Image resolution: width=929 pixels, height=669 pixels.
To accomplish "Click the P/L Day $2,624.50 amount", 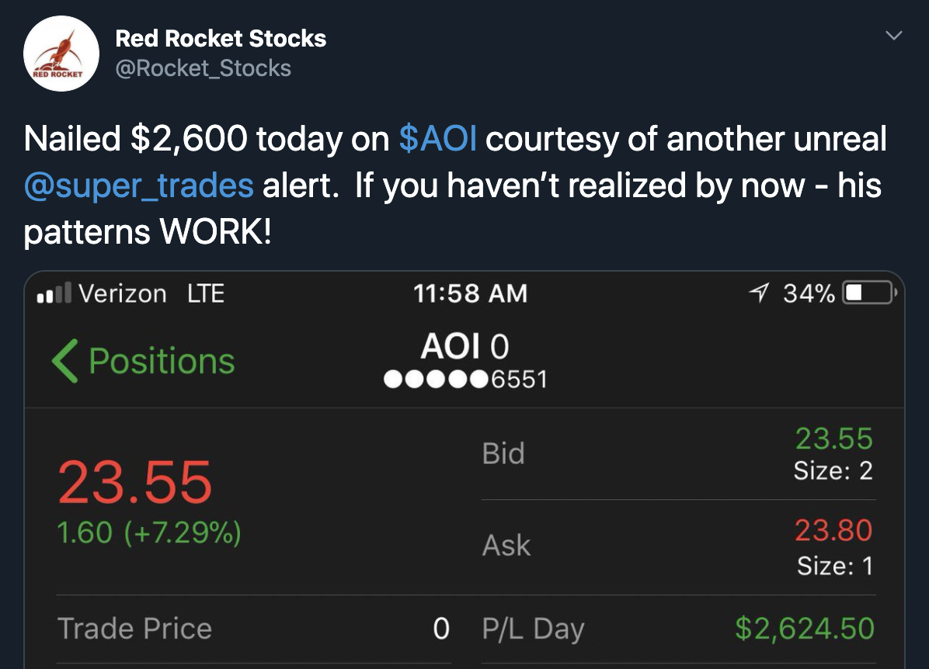I will (x=805, y=629).
